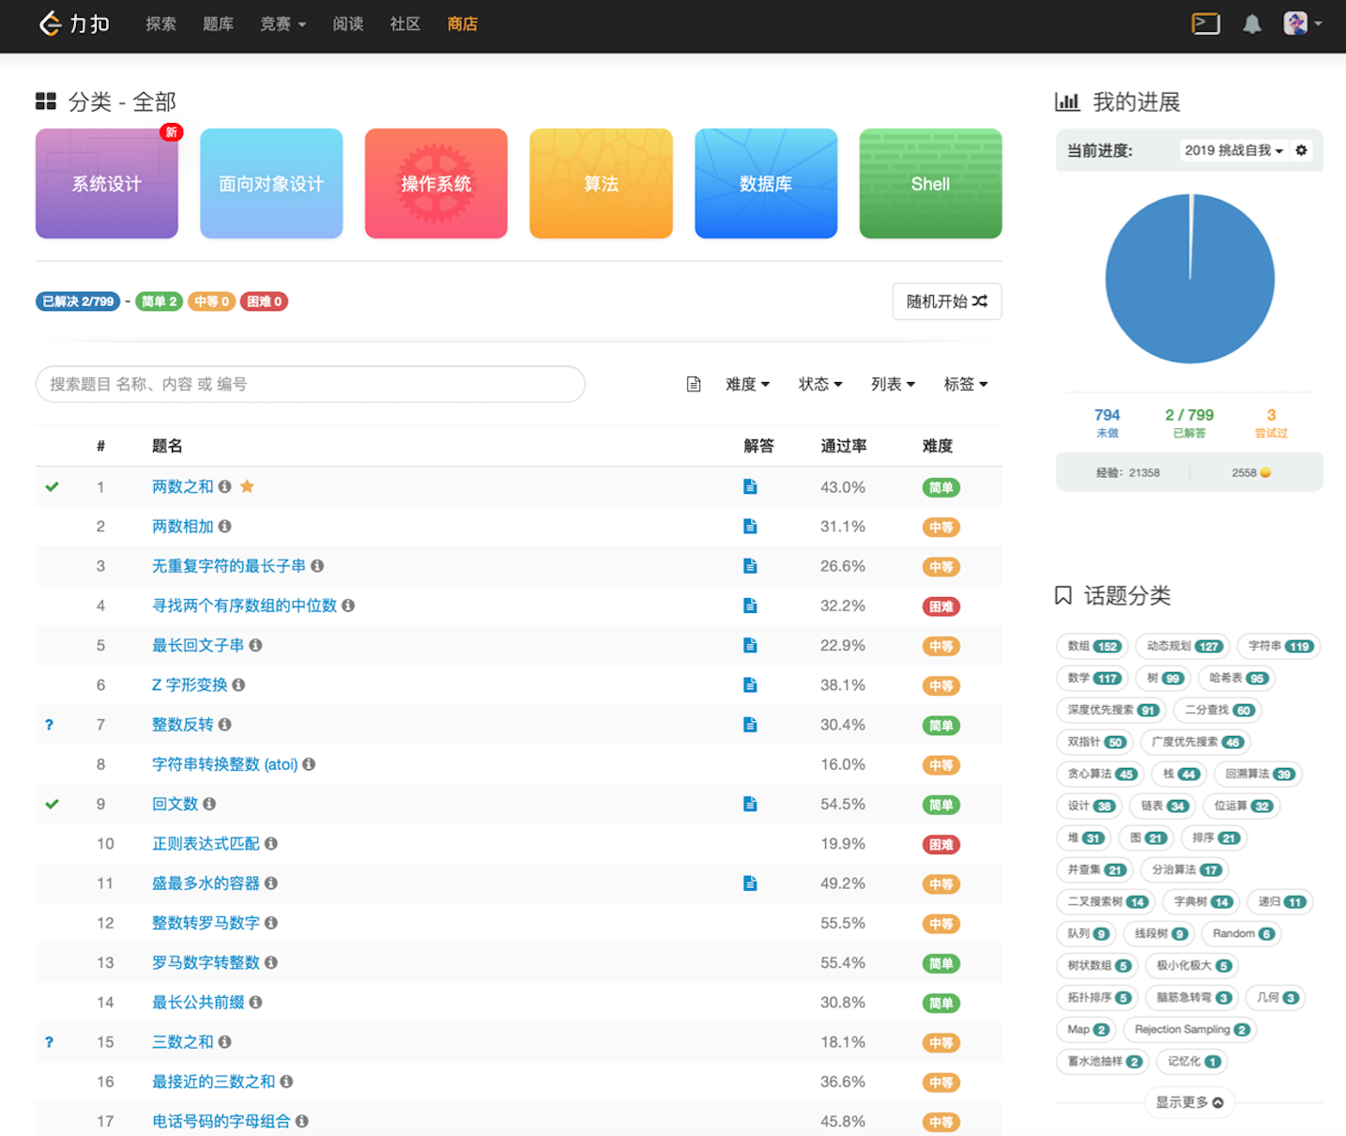The image size is (1346, 1136).
Task: Select the 系统设计 category card
Action: 107,184
